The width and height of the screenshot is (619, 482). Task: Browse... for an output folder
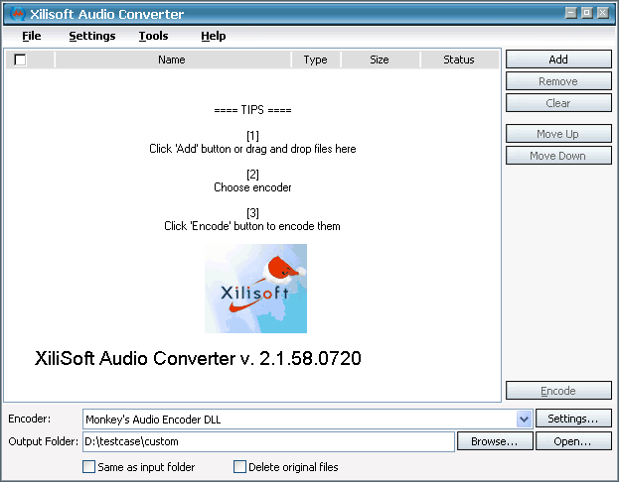point(495,441)
